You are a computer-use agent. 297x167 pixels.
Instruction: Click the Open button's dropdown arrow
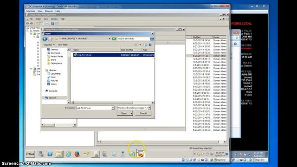pyautogui.click(x=131, y=113)
